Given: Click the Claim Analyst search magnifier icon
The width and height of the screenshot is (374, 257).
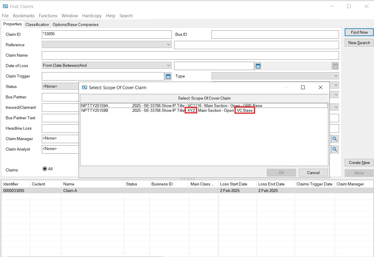Looking at the screenshot, I should [335, 149].
